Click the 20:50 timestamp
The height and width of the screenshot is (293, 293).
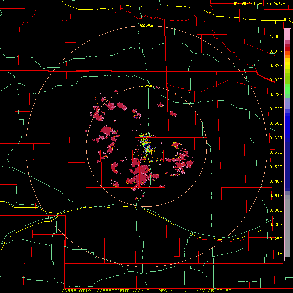pyautogui.click(x=224, y=291)
